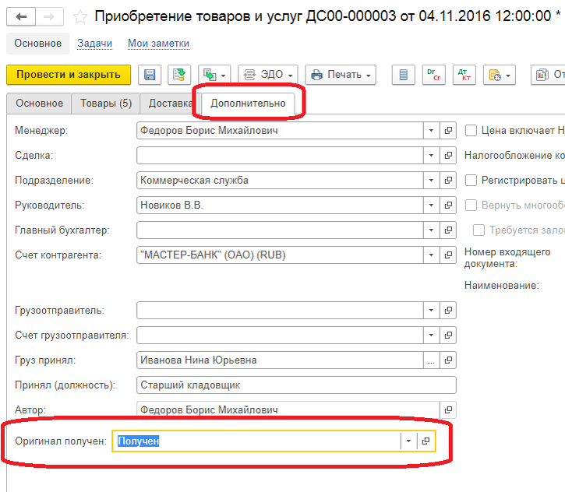Open the document-with-clock icon dropdown
Image resolution: width=565 pixels, height=492 pixels.
click(x=500, y=75)
